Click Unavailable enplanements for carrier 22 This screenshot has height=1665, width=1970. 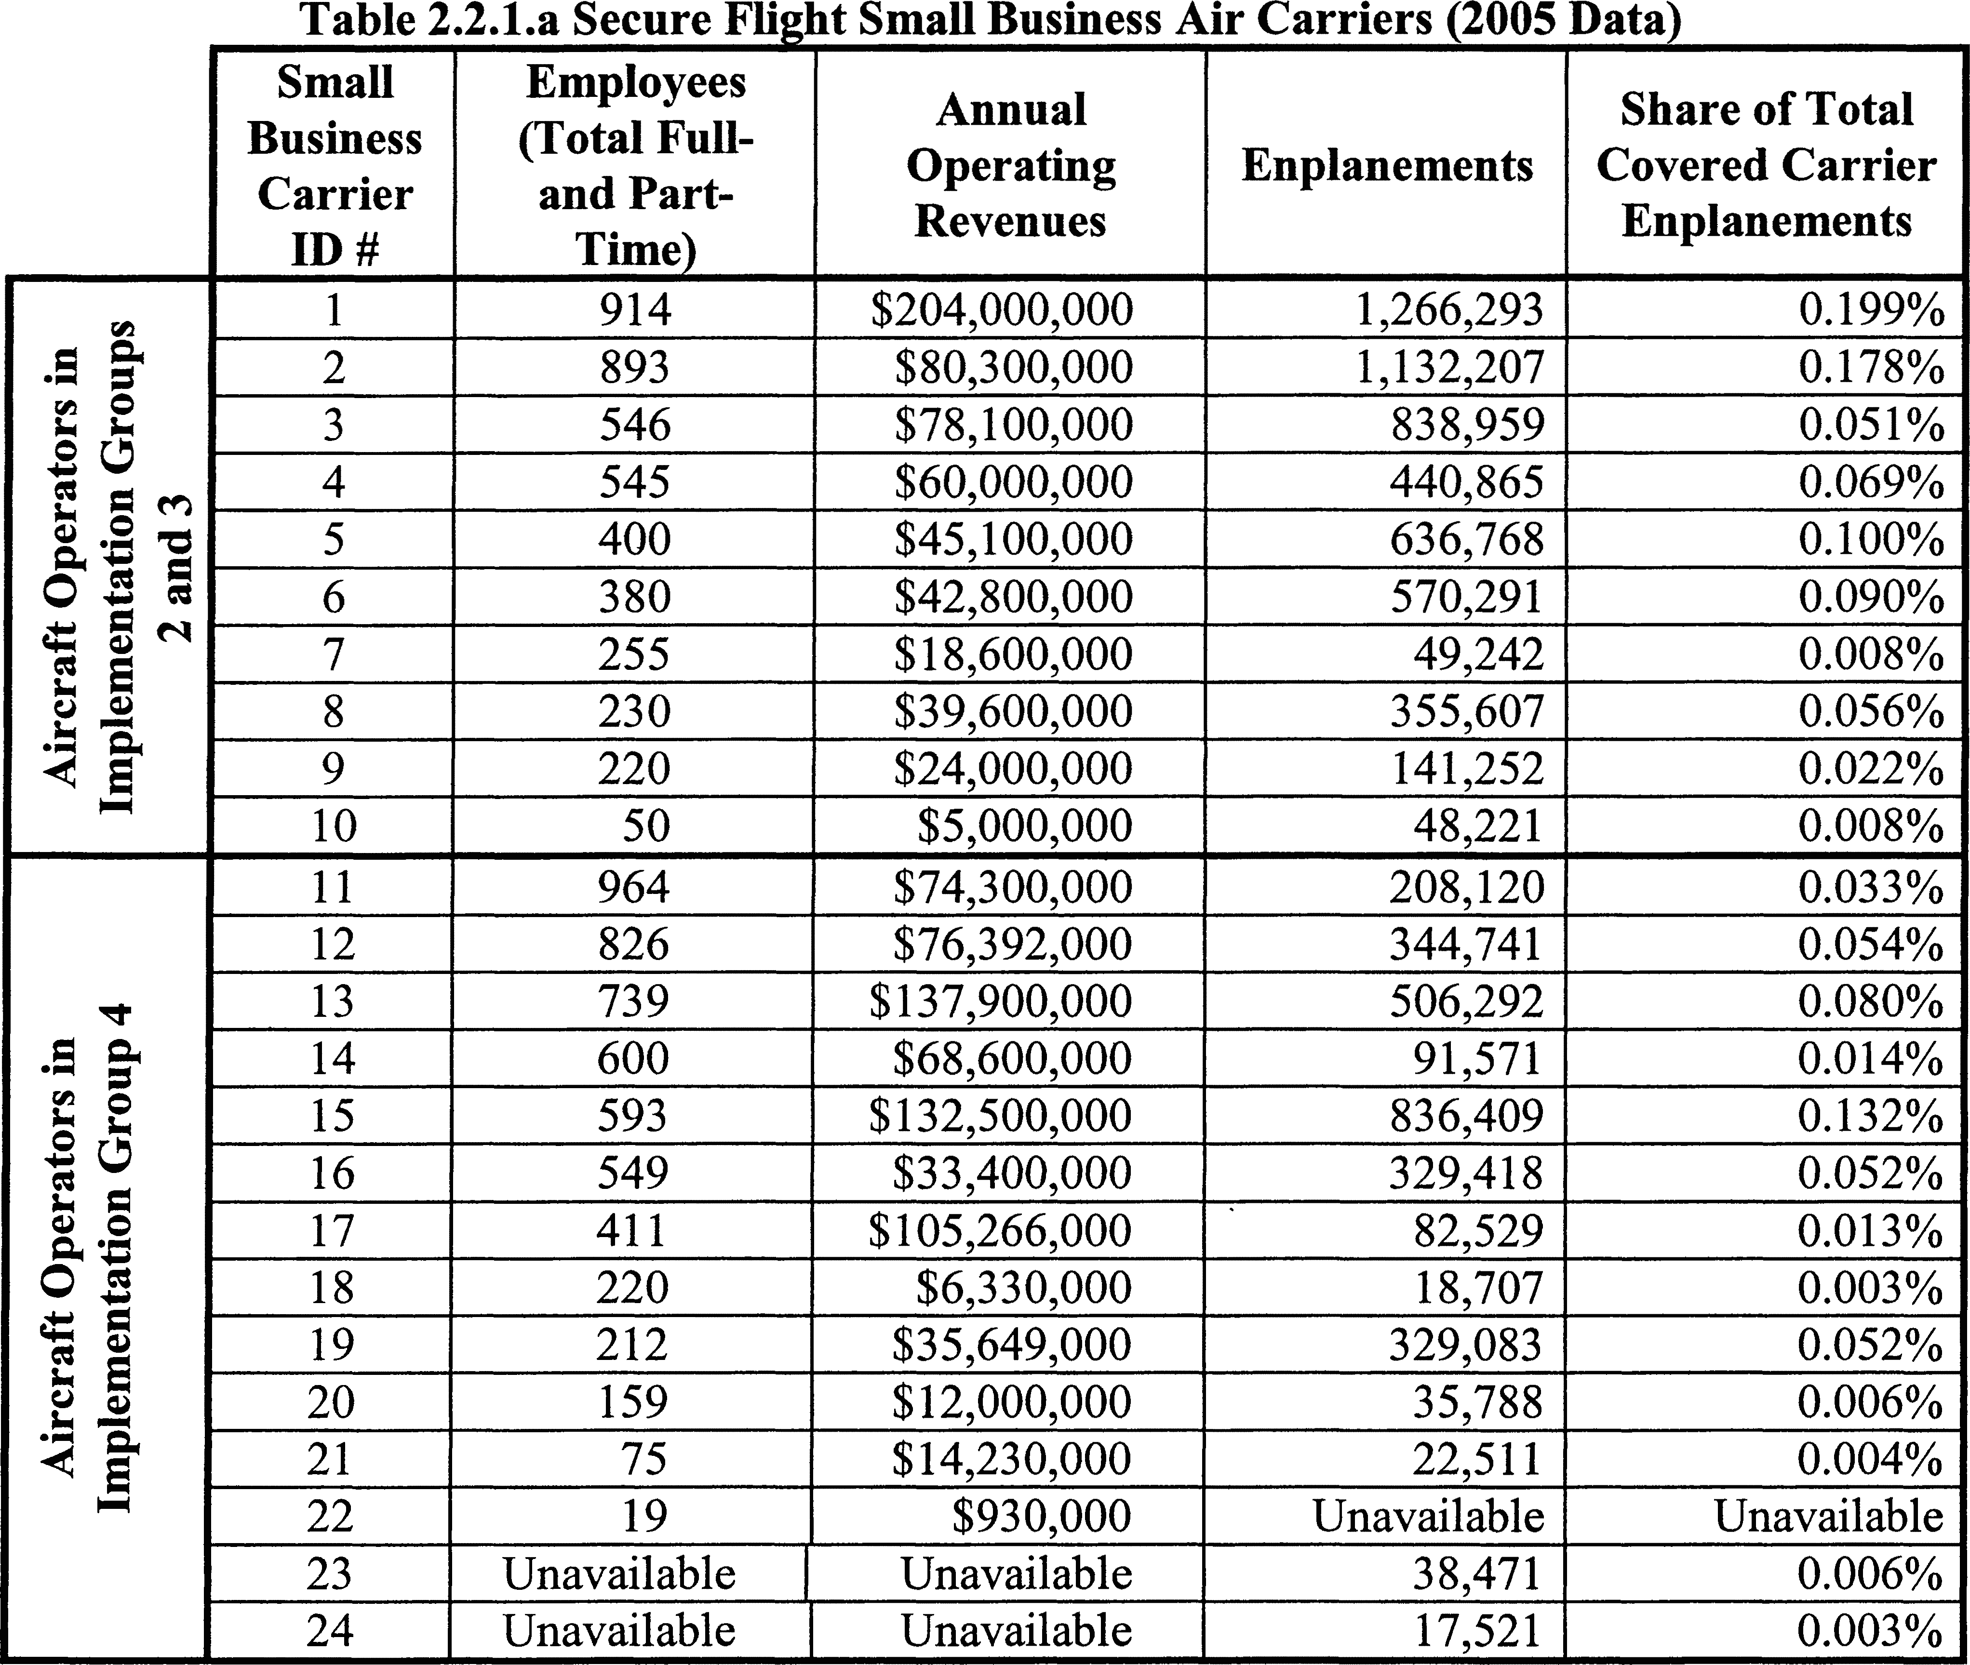(1427, 1517)
